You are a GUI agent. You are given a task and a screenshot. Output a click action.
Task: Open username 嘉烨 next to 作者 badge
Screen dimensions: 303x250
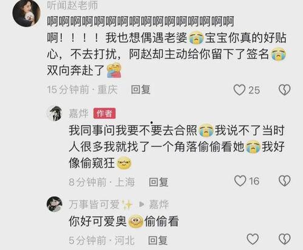point(78,113)
